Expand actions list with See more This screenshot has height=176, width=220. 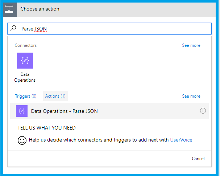tap(191, 96)
